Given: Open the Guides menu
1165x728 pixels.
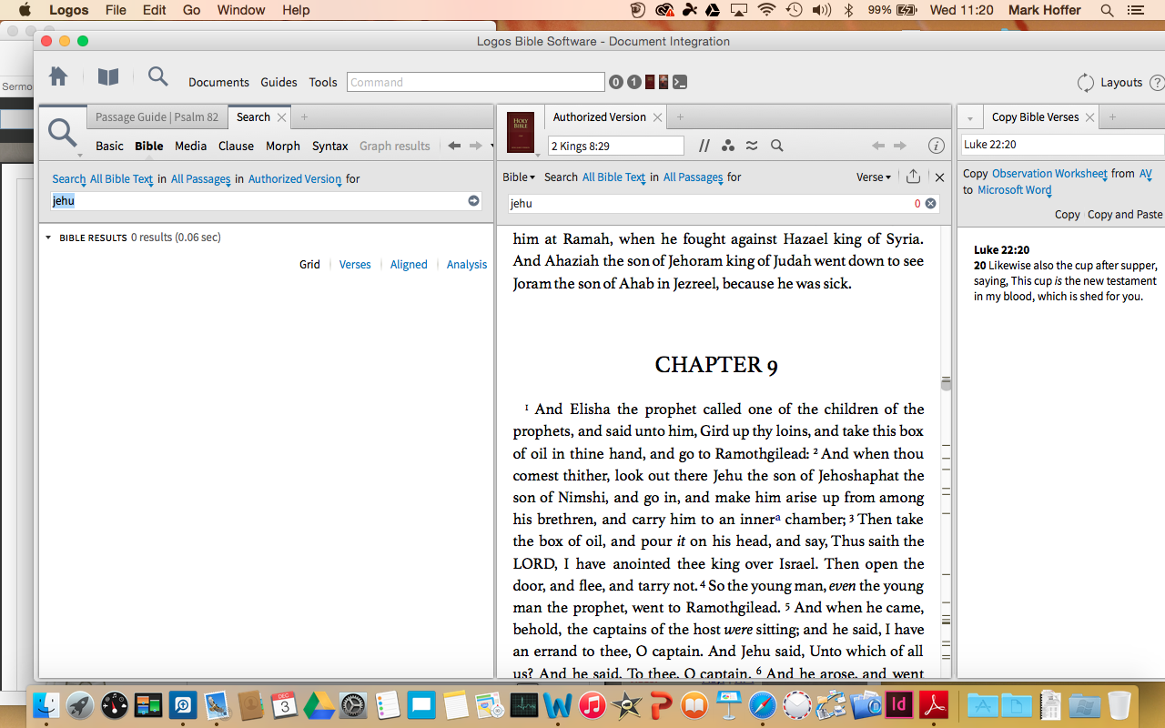Looking at the screenshot, I should coord(279,82).
